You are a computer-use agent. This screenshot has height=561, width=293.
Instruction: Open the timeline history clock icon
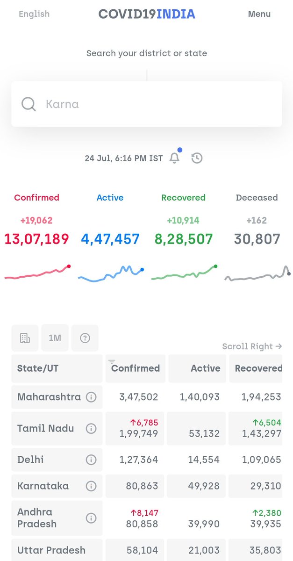pyautogui.click(x=197, y=158)
